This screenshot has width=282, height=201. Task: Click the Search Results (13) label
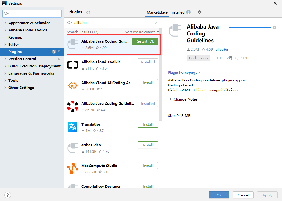coord(83,32)
